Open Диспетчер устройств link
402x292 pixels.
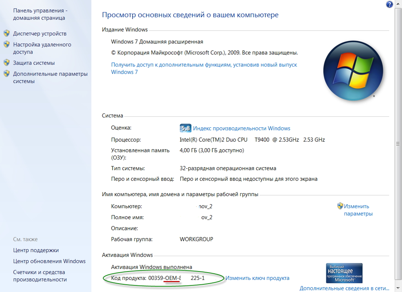40,34
